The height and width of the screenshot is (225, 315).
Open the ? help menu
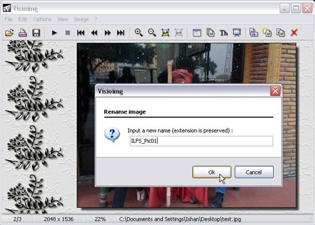coord(96,19)
